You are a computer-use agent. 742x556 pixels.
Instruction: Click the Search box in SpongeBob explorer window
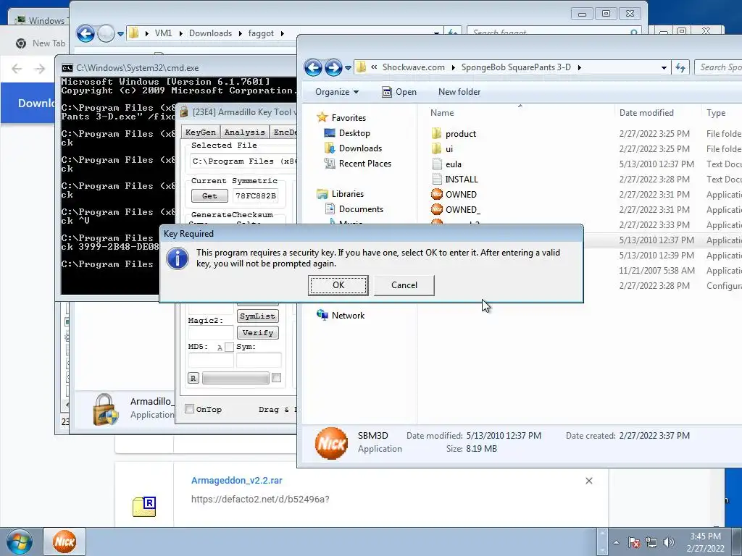tap(719, 67)
